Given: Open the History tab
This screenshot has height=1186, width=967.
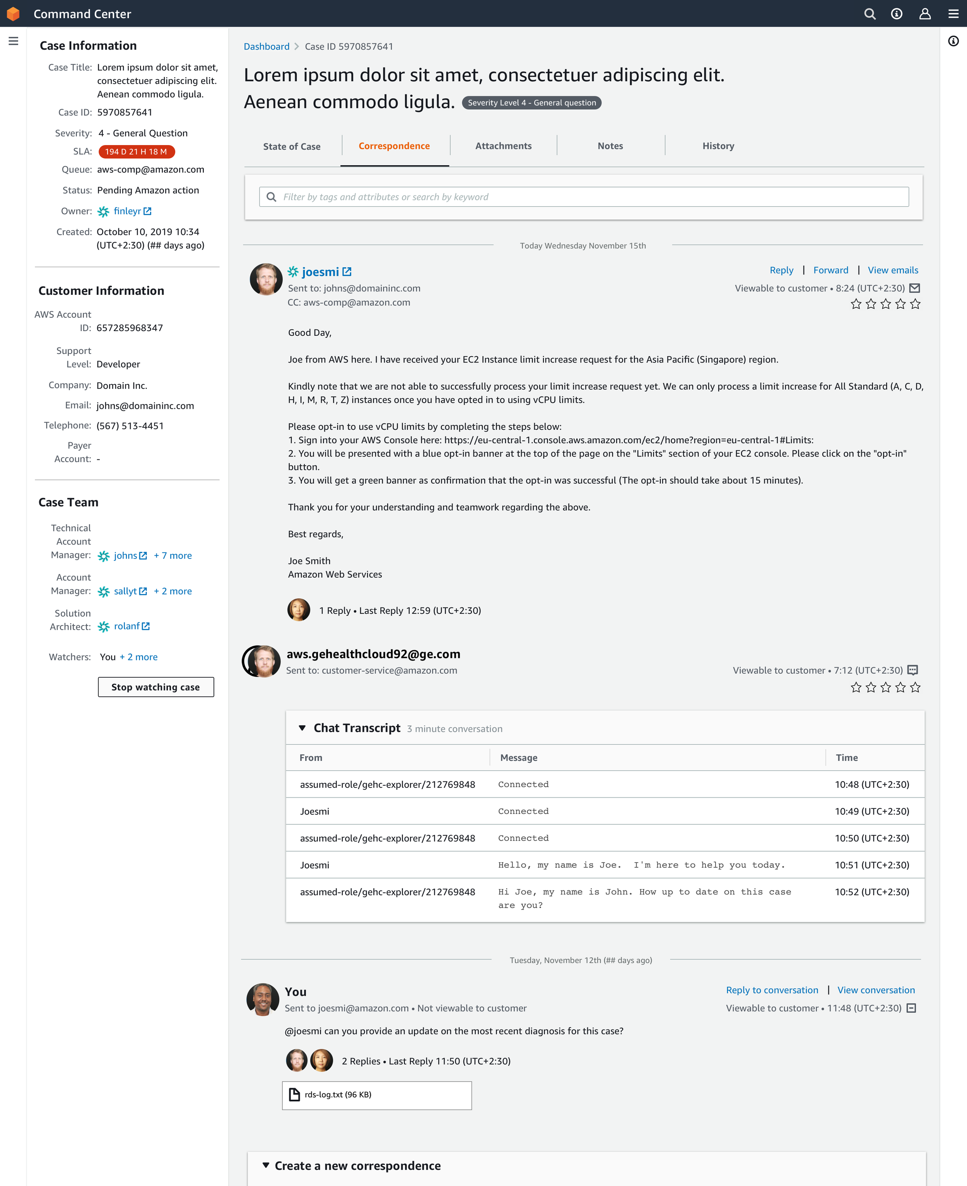Looking at the screenshot, I should point(718,146).
